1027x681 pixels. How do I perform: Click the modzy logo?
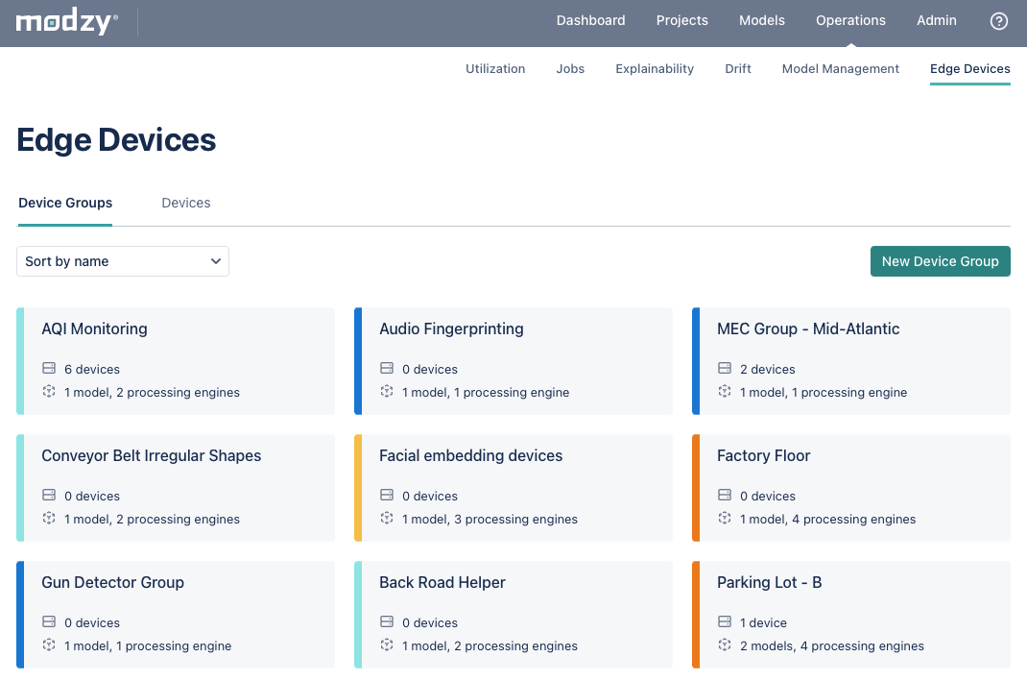(x=67, y=22)
